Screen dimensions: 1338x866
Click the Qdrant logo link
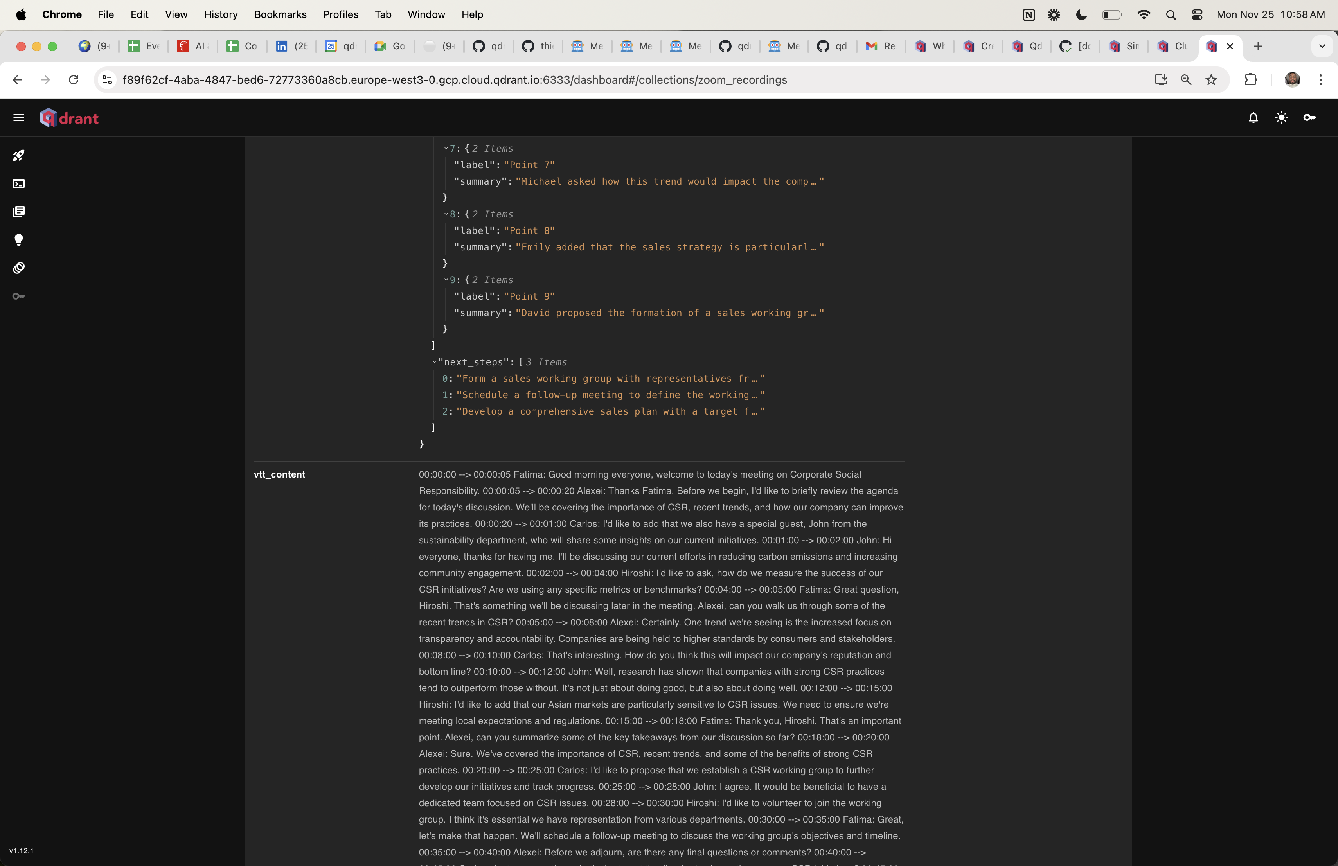(x=69, y=117)
